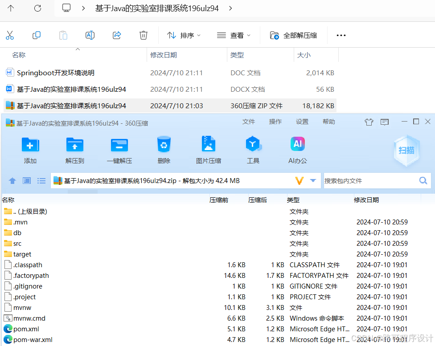The height and width of the screenshot is (346, 435).
Task: Sort Explorer list by 大小 column
Action: (304, 55)
